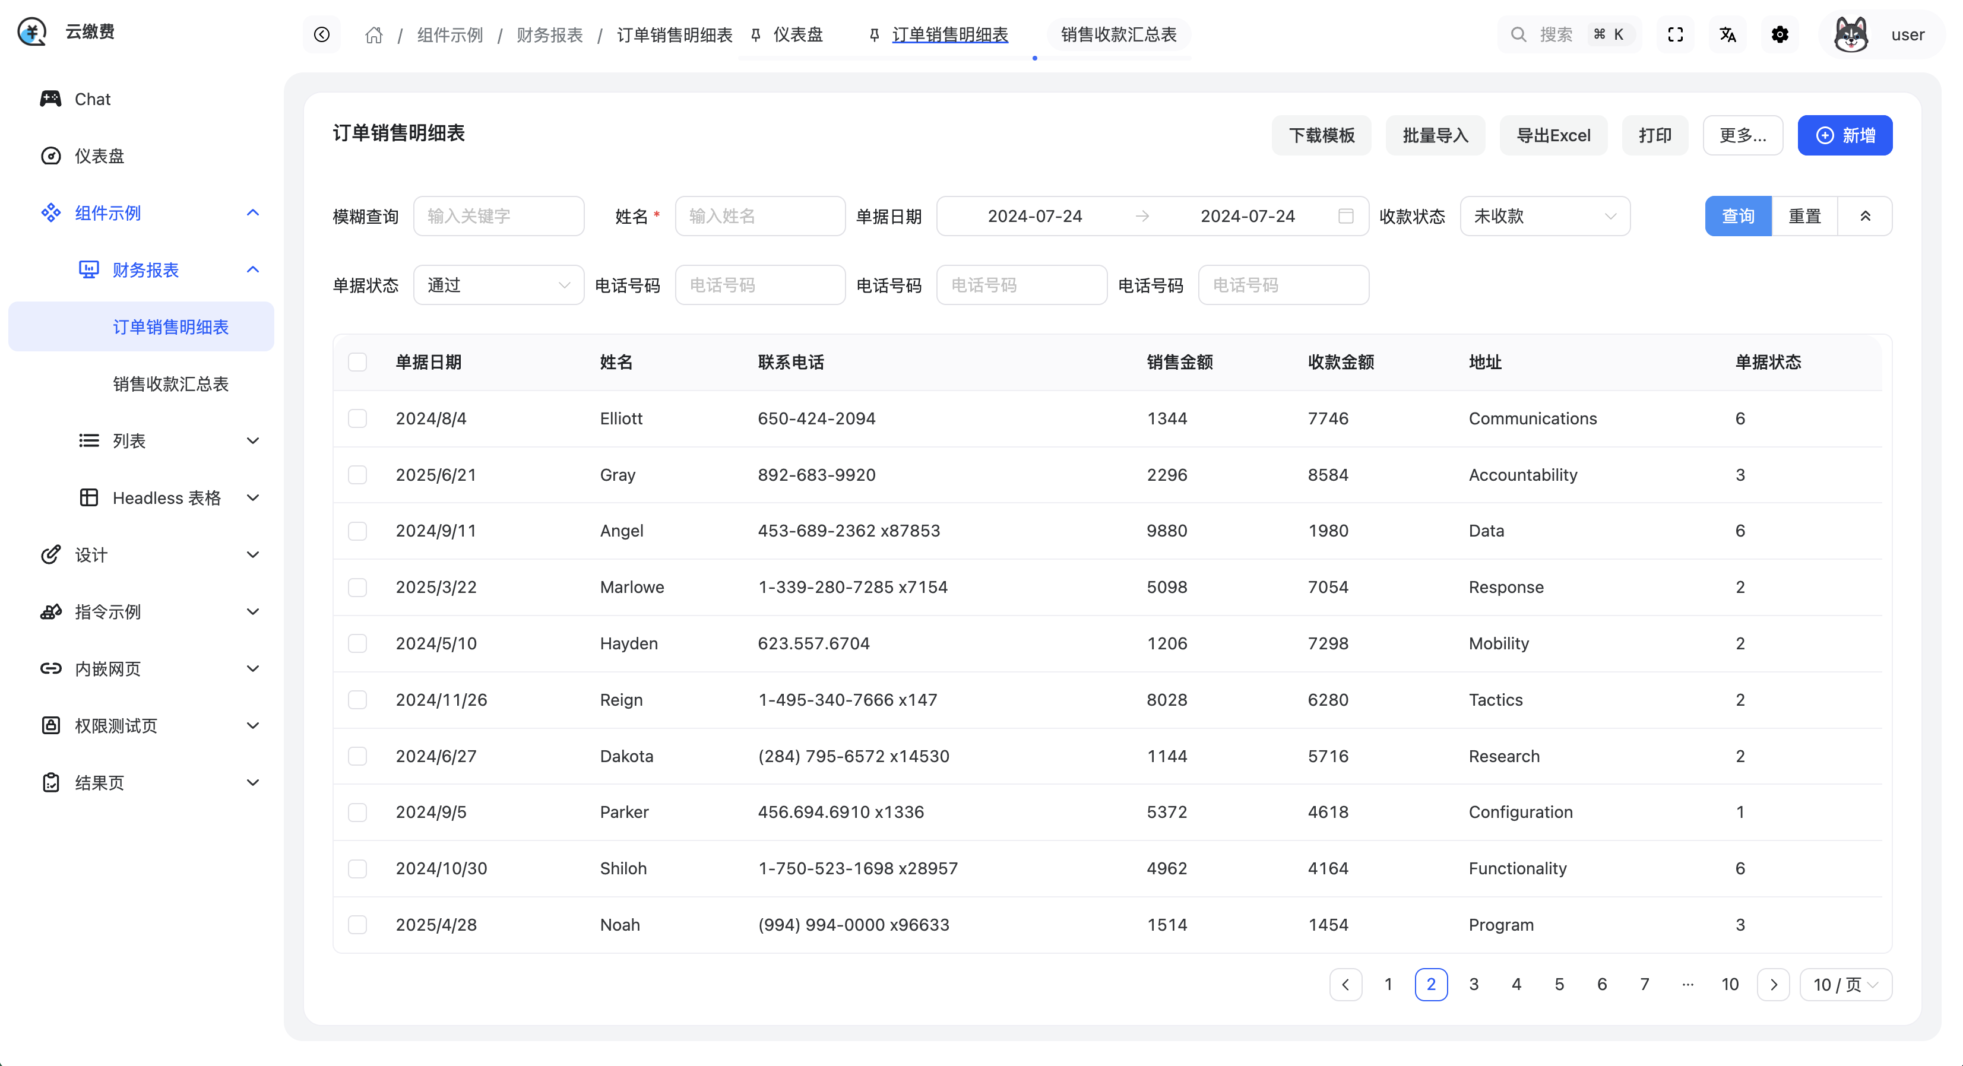Screen dimensions: 1963x1066
Task: Open the 更多... button
Action: pyautogui.click(x=1743, y=136)
